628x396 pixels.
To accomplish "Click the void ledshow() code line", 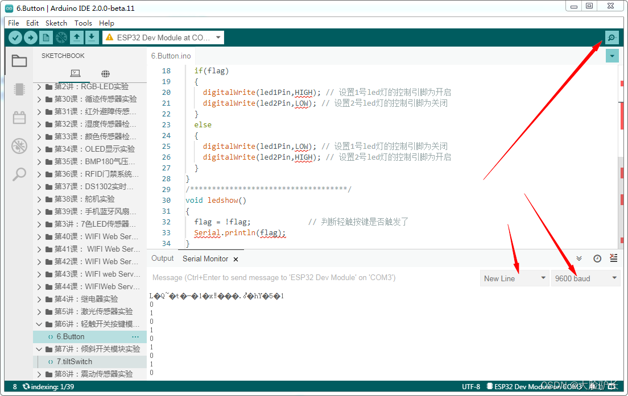I will (x=216, y=201).
